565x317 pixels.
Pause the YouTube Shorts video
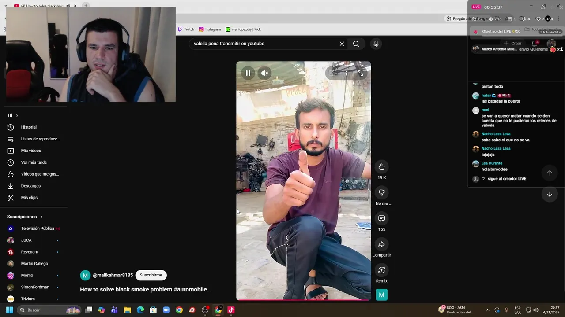(248, 73)
